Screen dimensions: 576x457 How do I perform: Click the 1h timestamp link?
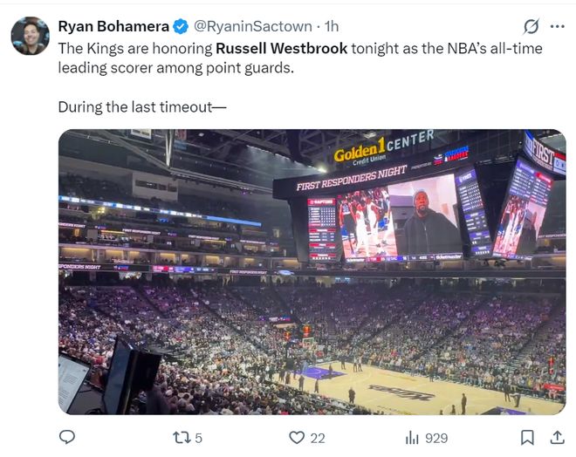coord(331,27)
